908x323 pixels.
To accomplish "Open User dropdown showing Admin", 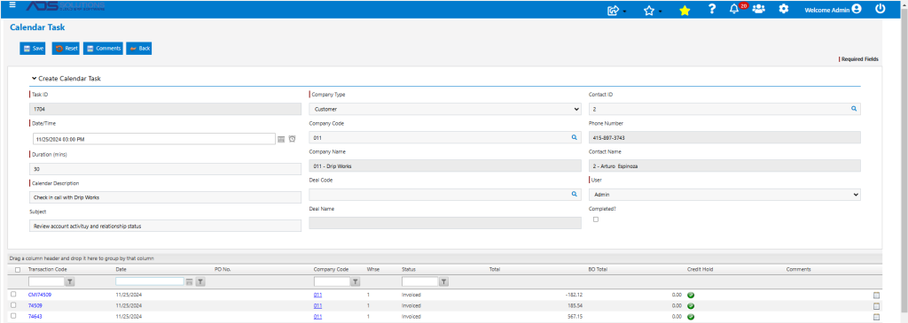I will (724, 195).
